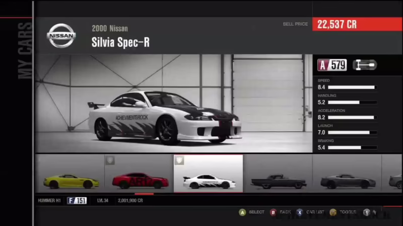
Task: Click the HUMMER H1 text
Action: tap(49, 200)
